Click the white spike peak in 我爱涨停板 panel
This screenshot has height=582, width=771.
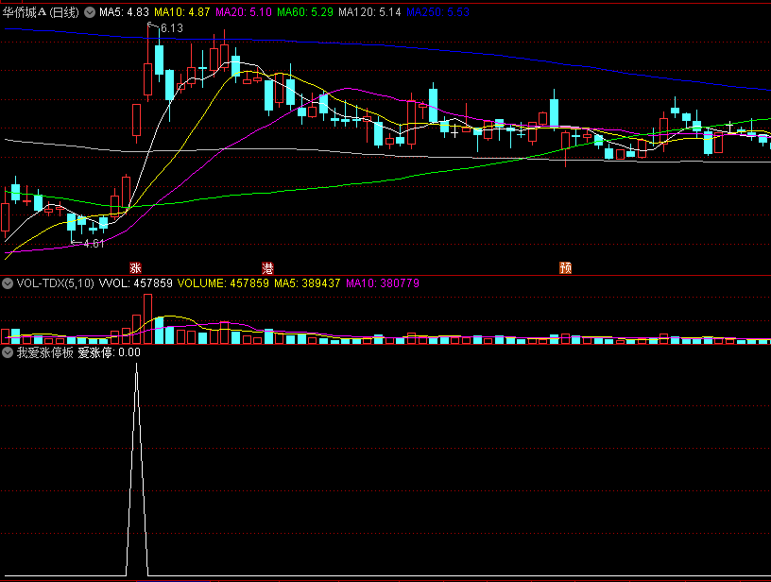coord(137,365)
